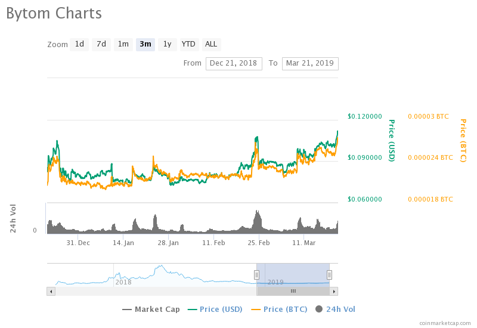Show ALL time range
Screen dimensions: 477x328
click(x=211, y=44)
